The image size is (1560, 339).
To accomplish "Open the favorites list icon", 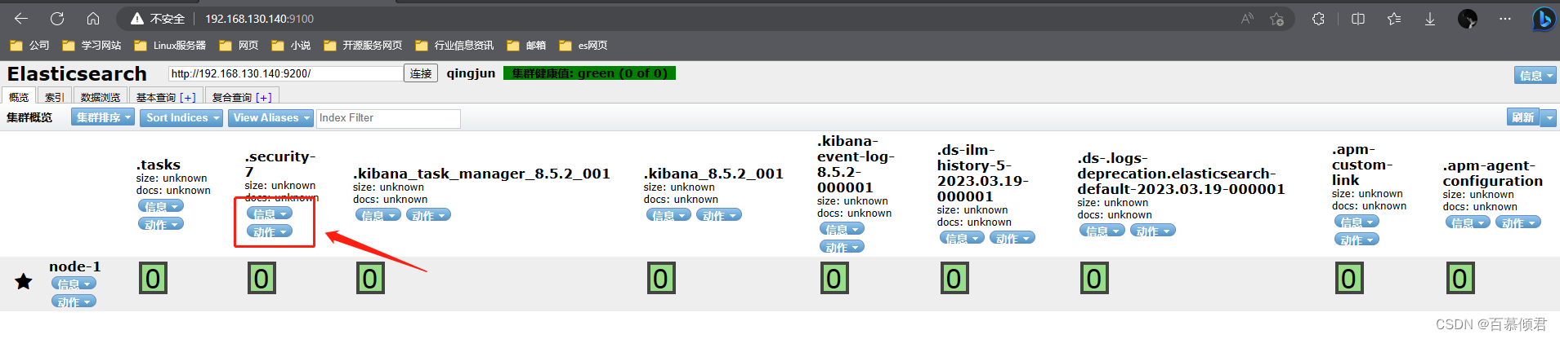I will [1394, 19].
